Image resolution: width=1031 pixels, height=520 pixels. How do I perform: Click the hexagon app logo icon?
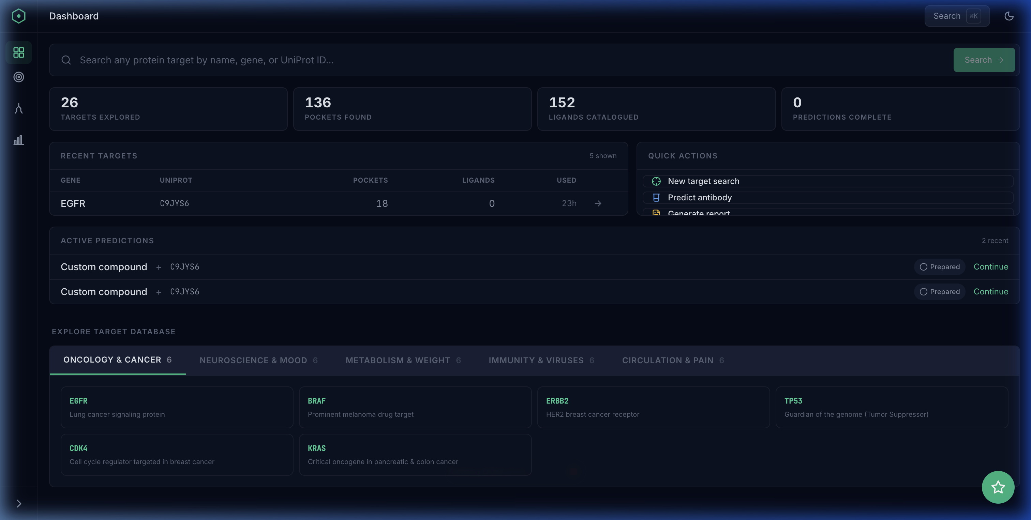[x=18, y=16]
